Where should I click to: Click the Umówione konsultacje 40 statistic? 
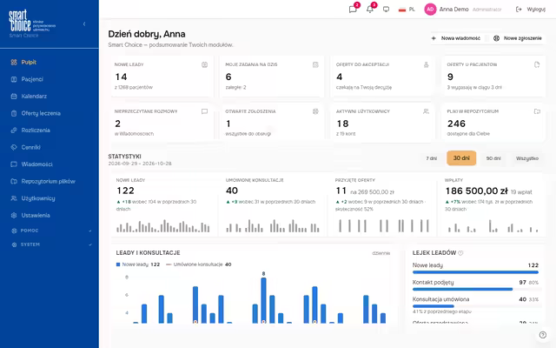[x=232, y=191]
